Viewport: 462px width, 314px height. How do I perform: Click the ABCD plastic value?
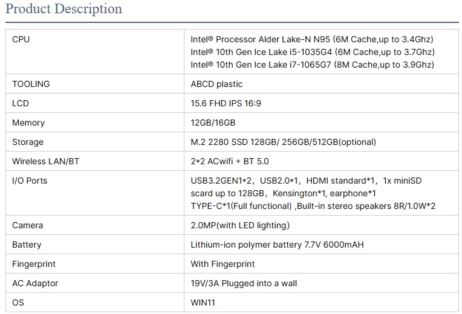tap(216, 84)
